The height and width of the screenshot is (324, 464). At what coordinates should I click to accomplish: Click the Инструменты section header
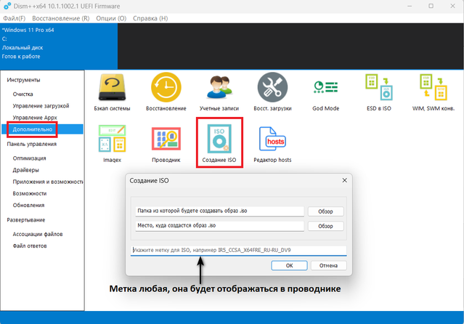pos(23,80)
